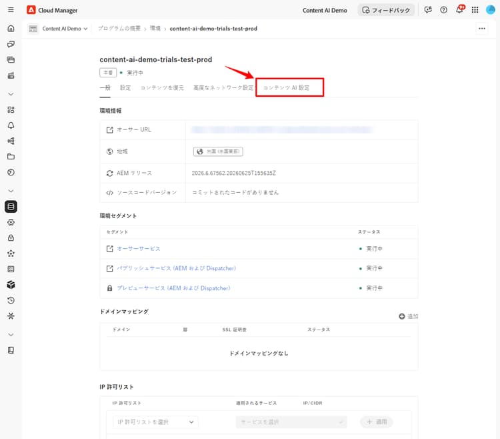Image resolution: width=500 pixels, height=439 pixels.
Task: Select the highlighted database sidebar icon
Action: tap(11, 206)
